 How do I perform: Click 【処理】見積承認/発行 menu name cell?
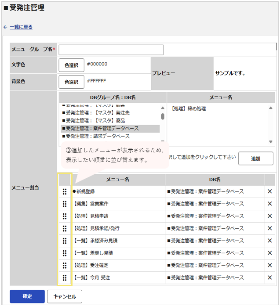[118, 229]
